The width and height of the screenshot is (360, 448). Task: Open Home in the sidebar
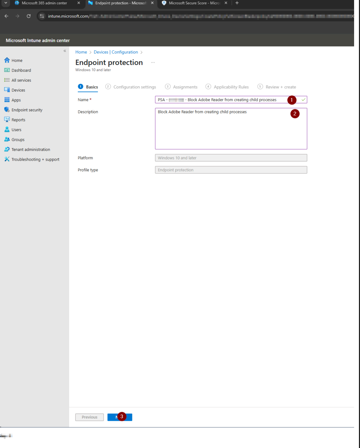tap(13, 60)
